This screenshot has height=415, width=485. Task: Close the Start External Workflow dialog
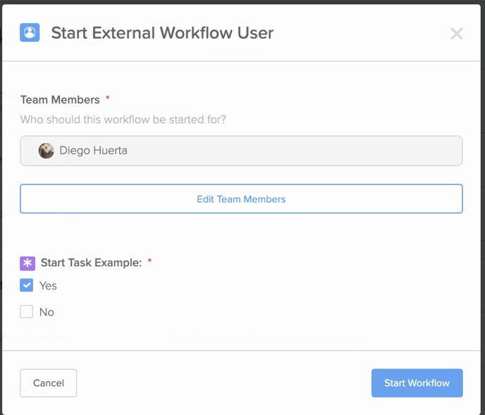457,33
